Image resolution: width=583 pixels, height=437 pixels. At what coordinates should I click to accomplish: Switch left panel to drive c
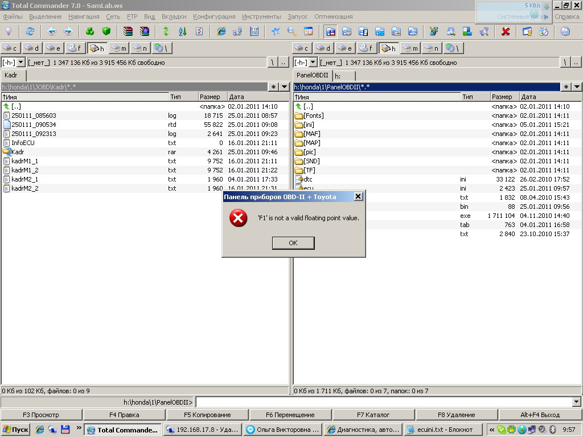click(10, 48)
